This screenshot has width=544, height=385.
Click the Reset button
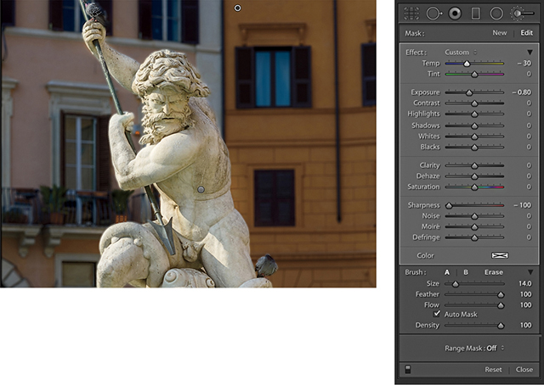click(x=493, y=370)
